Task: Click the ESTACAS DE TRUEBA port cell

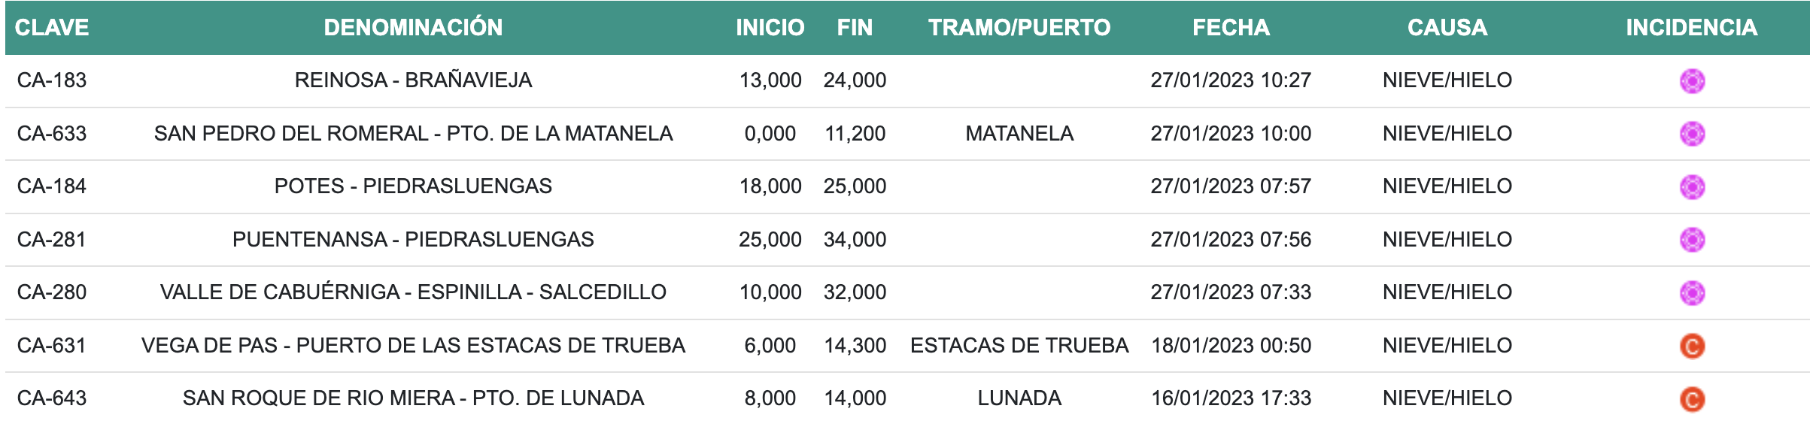Action: [x=1019, y=346]
